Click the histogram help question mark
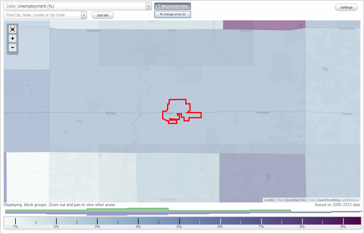Screen dimensions: 364x234 tap(361, 212)
